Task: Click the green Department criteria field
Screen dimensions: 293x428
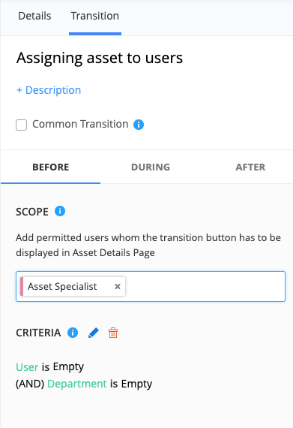Action: click(x=77, y=384)
